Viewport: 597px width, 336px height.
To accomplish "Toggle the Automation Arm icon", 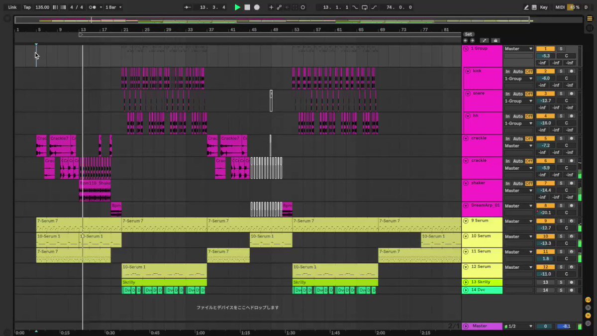I will coord(279,7).
